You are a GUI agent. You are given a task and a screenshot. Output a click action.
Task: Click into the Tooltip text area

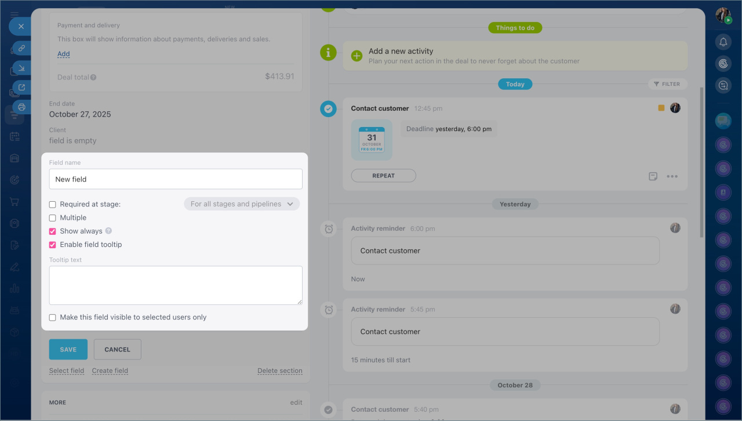pos(176,285)
